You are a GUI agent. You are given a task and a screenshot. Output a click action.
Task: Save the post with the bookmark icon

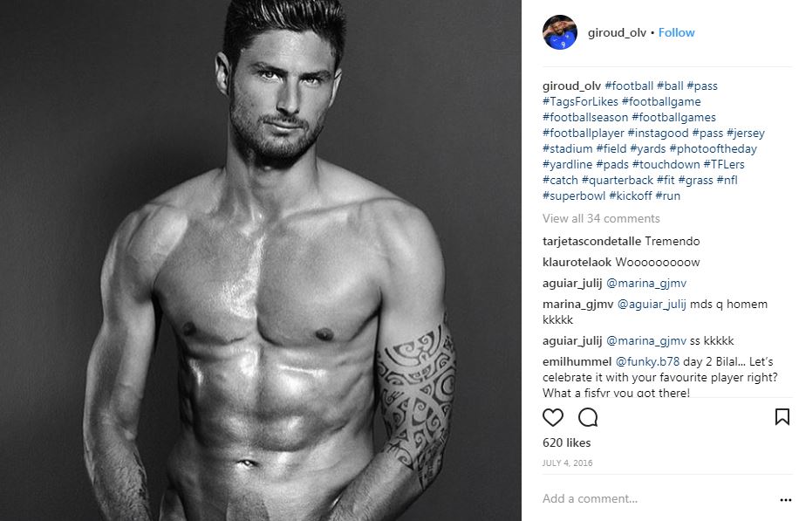pos(782,417)
